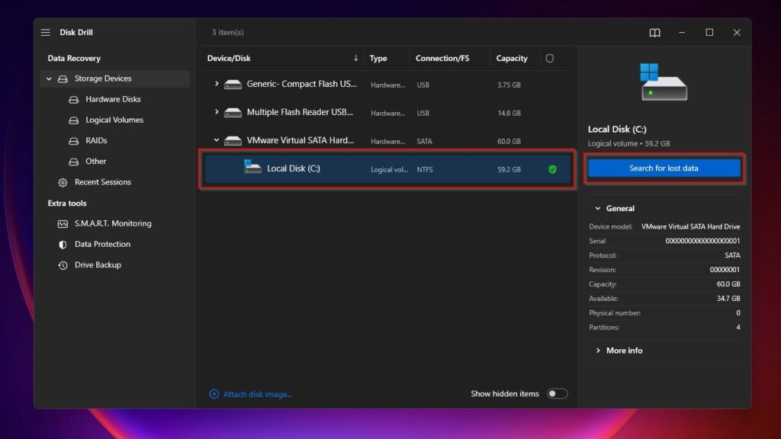Sort by the Type column header

tap(378, 58)
